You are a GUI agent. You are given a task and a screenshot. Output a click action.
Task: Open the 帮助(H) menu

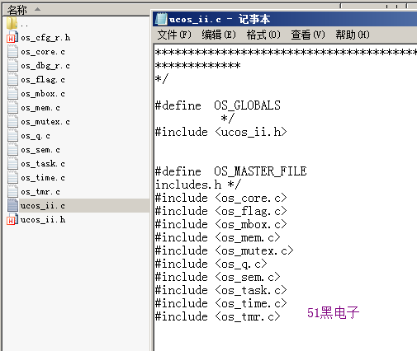click(x=353, y=35)
